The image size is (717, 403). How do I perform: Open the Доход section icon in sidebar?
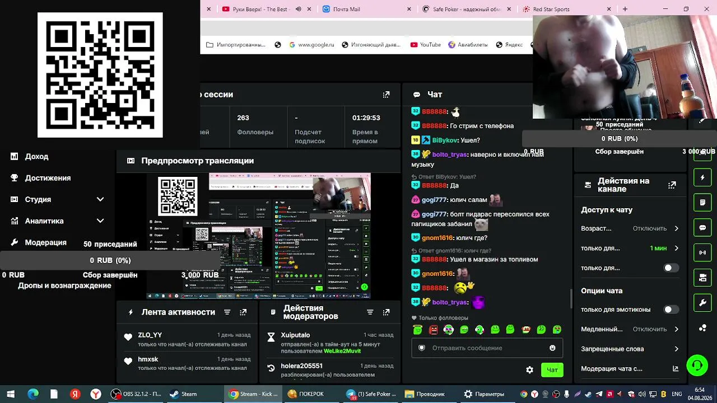point(15,157)
